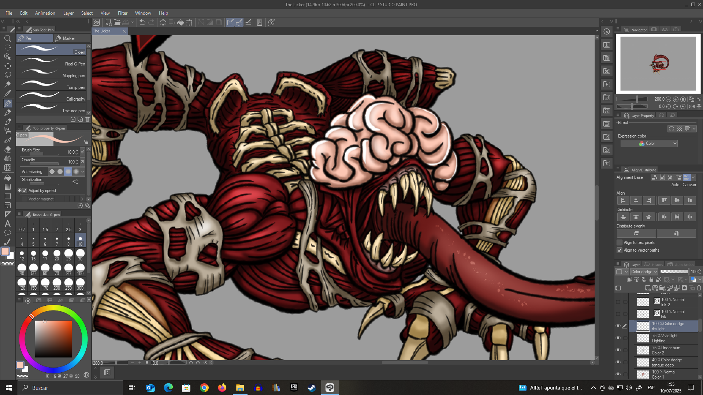The height and width of the screenshot is (395, 703).
Task: Open the Expression color dropdown
Action: click(649, 143)
